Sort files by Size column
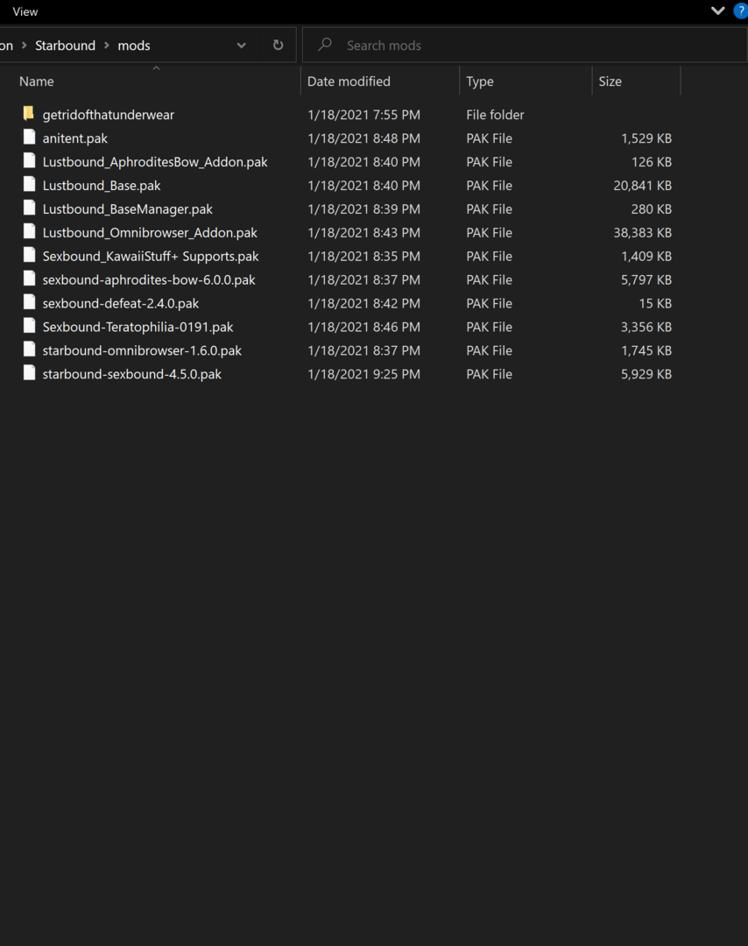 point(610,81)
